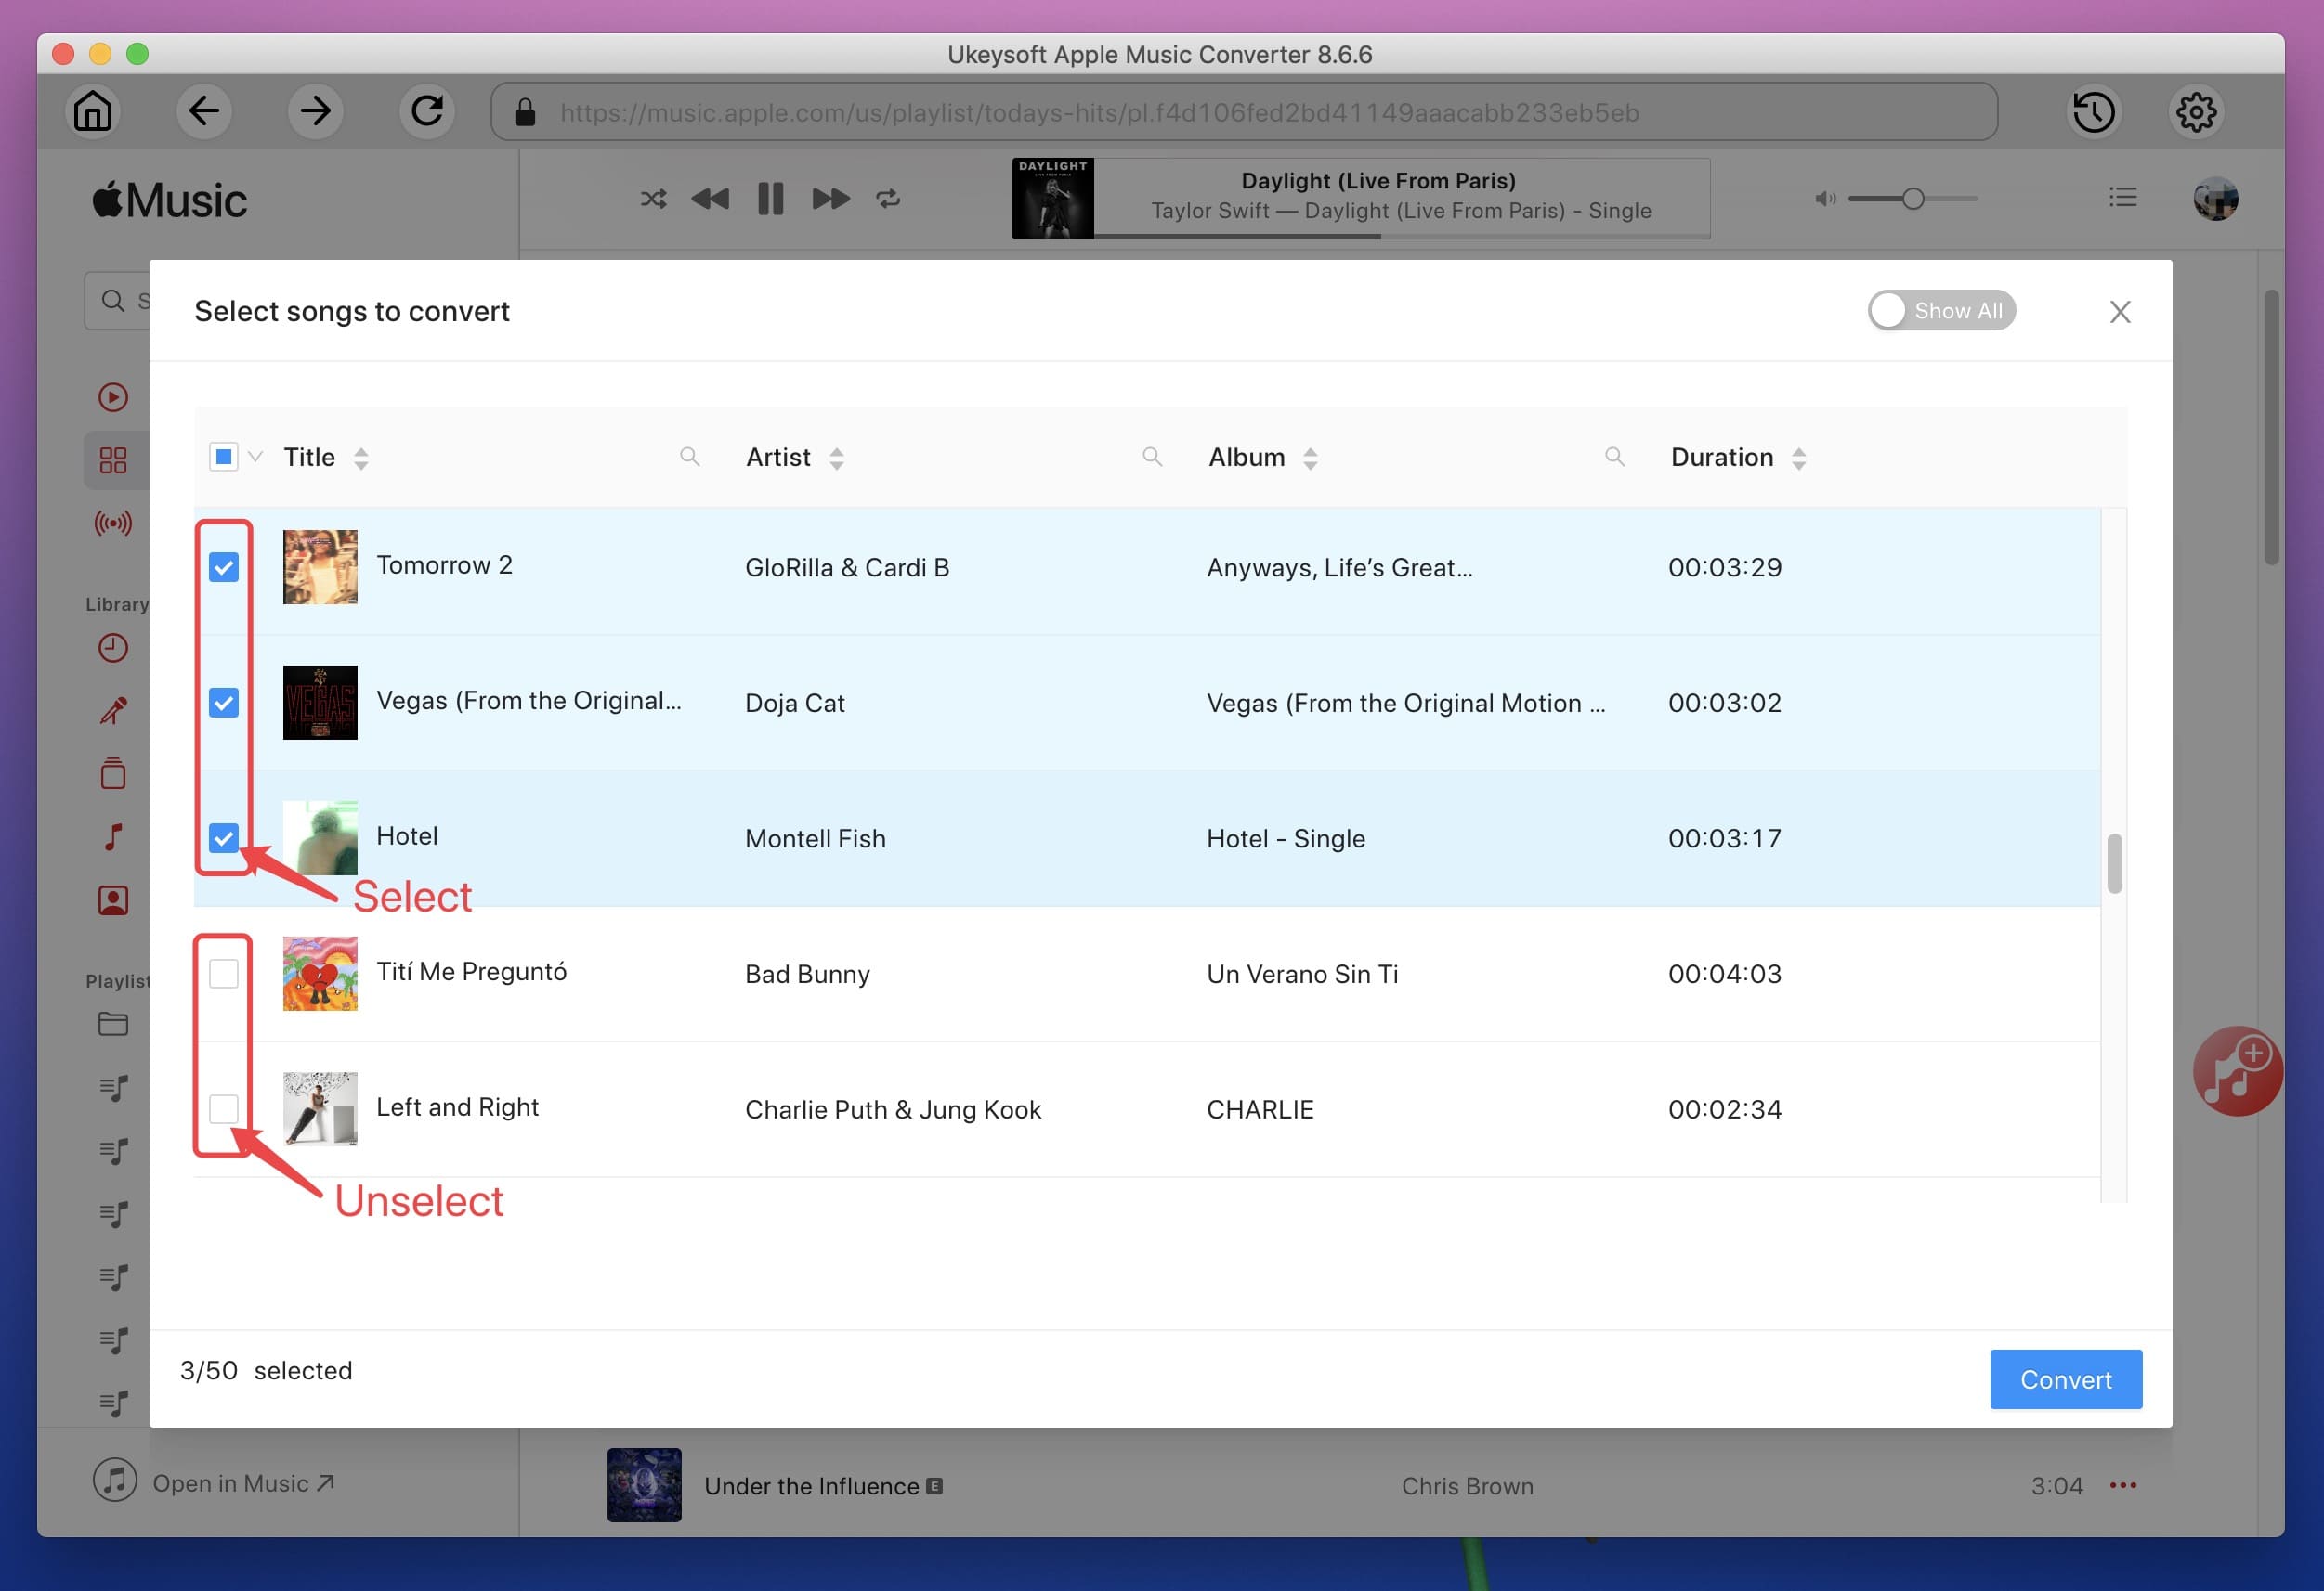
Task: Click the Apple Music home icon
Action: (92, 110)
